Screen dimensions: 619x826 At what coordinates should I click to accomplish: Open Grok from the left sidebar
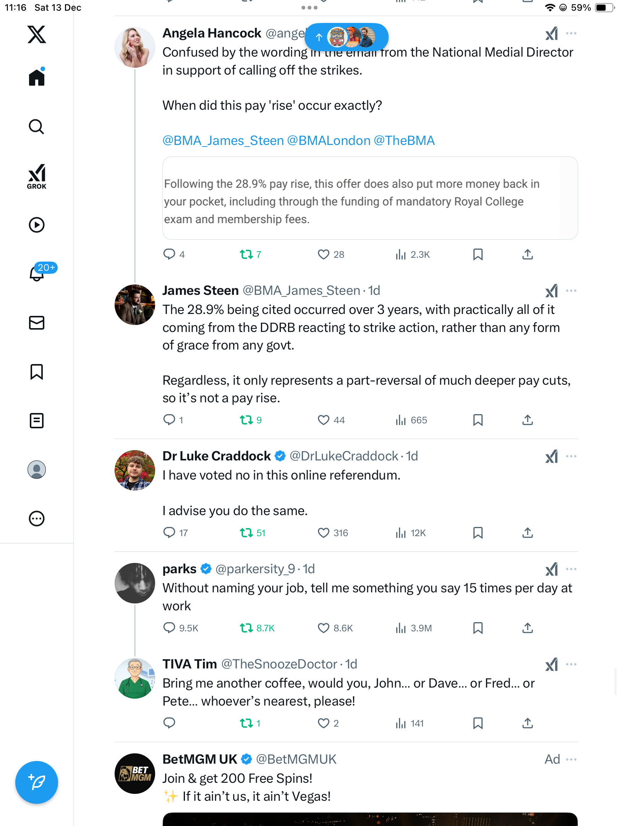(x=37, y=176)
